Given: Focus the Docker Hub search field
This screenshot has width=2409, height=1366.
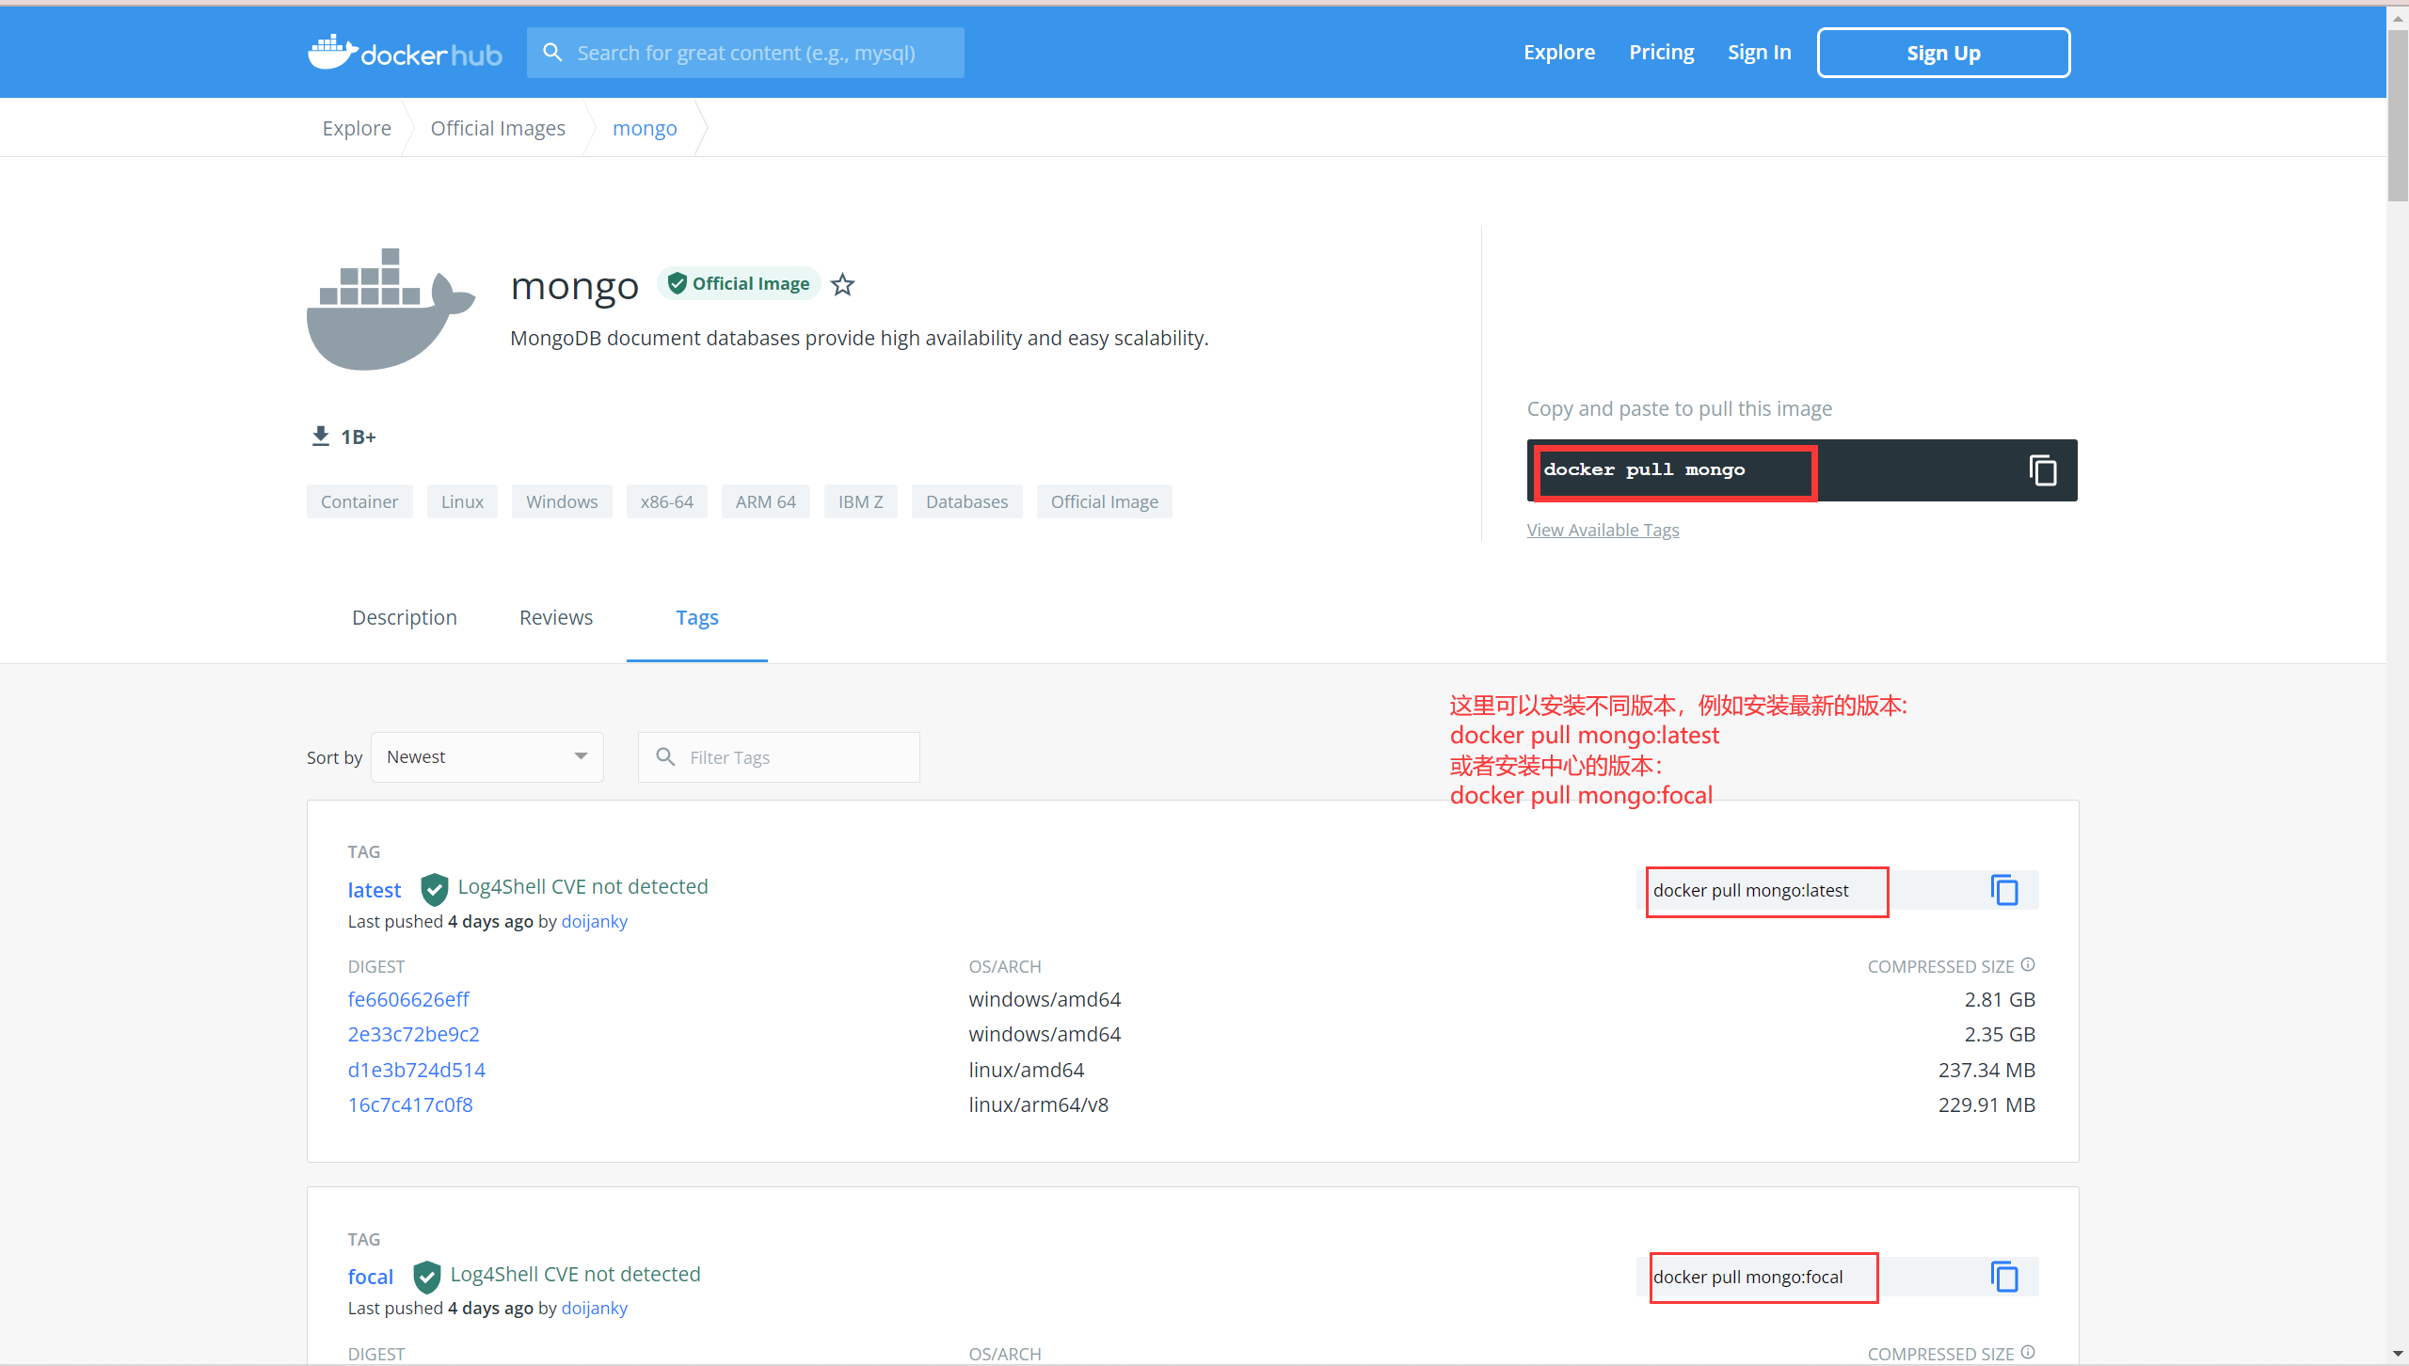Looking at the screenshot, I should coord(745,53).
